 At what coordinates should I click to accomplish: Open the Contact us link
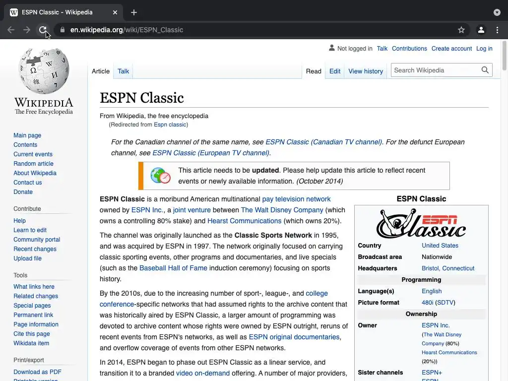28,183
